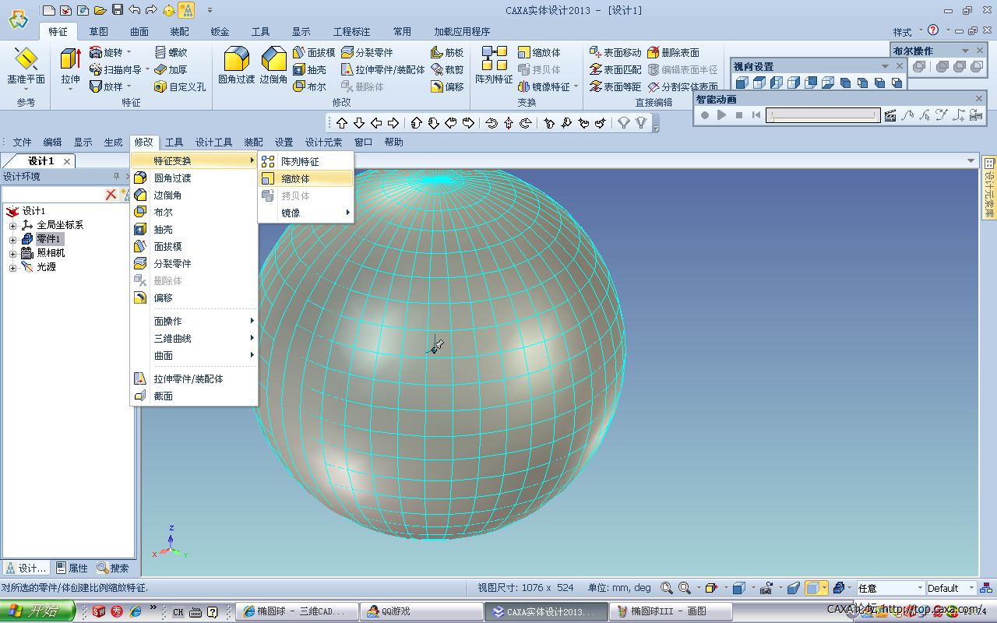
Task: Open the 帮助 menu
Action: 394,142
